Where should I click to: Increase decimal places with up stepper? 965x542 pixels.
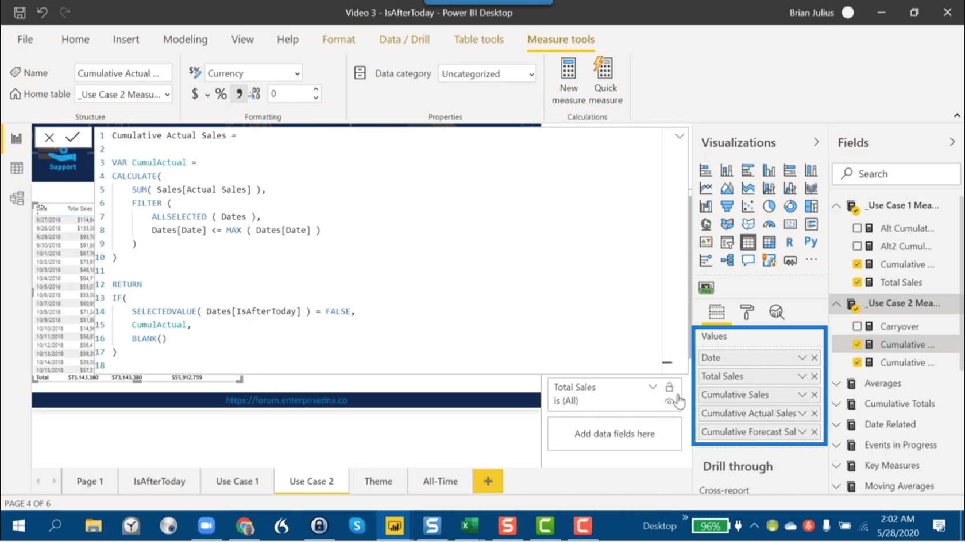point(316,89)
